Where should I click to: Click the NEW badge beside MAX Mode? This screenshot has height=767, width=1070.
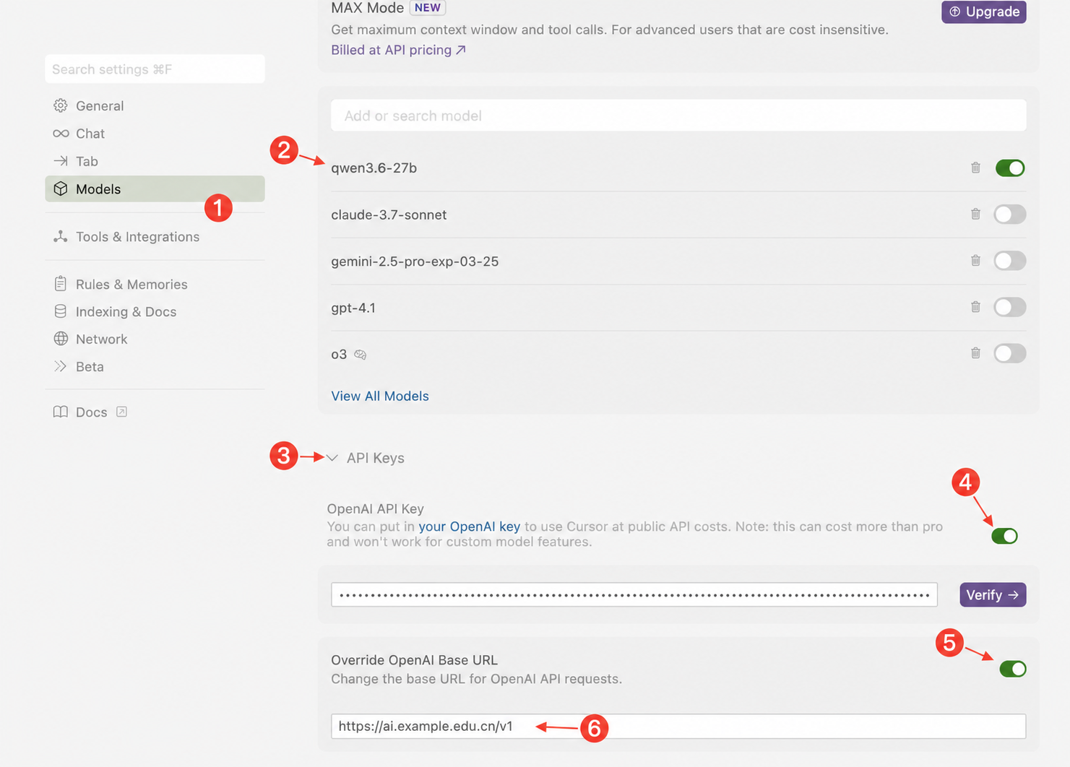coord(427,8)
